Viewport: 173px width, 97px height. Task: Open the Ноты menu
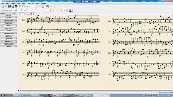(19, 4)
